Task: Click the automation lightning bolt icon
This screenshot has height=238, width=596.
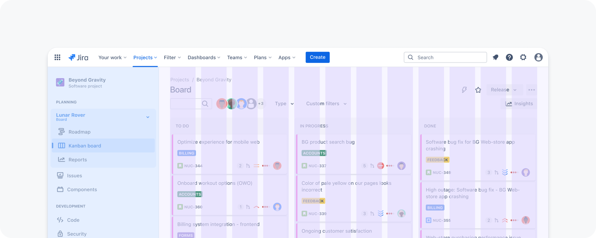Action: (464, 90)
